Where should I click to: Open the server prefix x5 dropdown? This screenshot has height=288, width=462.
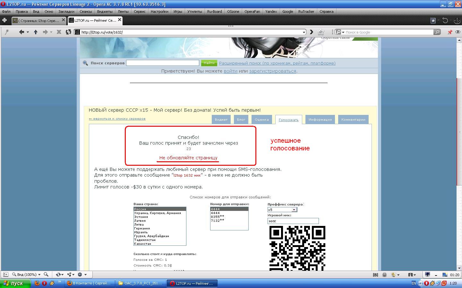pos(294,210)
